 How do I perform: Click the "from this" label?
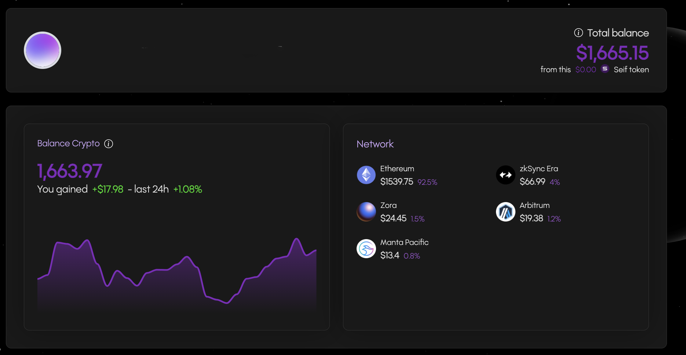coord(555,70)
